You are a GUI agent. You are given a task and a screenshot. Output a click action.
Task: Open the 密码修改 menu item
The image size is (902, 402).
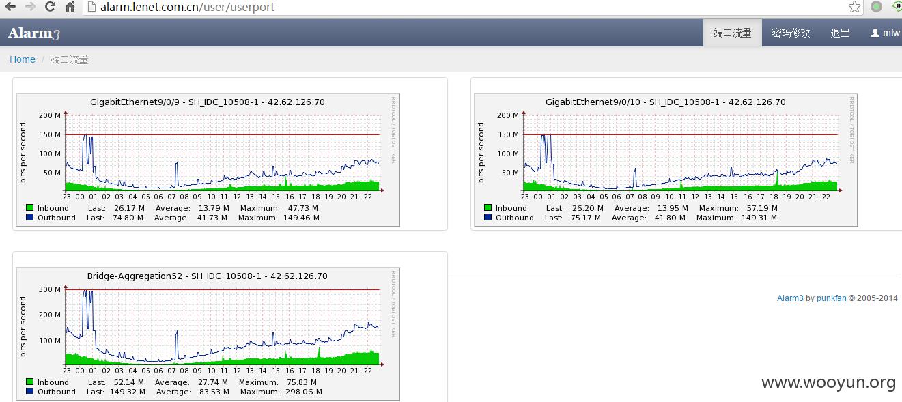tap(791, 33)
